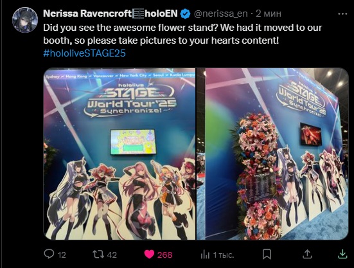Click the green download arrow icon
Screen dimensions: 354x268
coord(342,254)
